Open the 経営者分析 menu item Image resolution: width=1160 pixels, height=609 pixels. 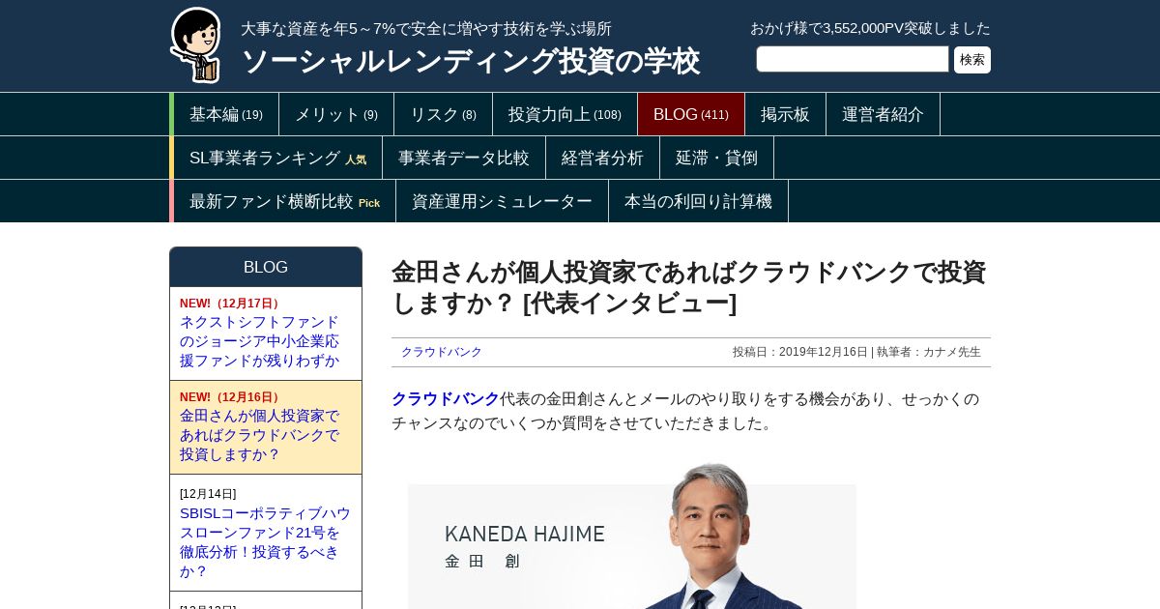point(603,158)
